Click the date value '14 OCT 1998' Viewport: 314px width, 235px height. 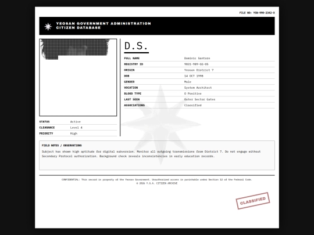pos(194,76)
